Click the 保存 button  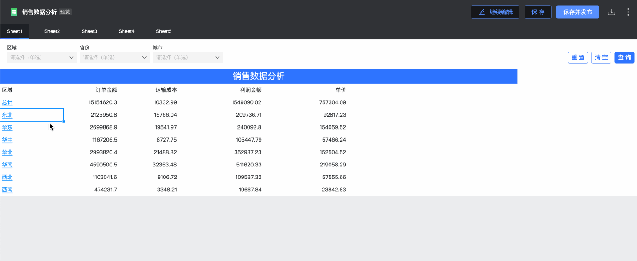[538, 12]
